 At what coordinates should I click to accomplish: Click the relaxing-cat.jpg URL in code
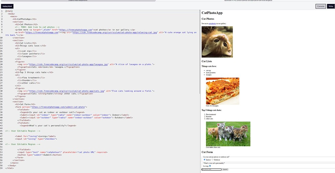pyautogui.click(x=115, y=32)
